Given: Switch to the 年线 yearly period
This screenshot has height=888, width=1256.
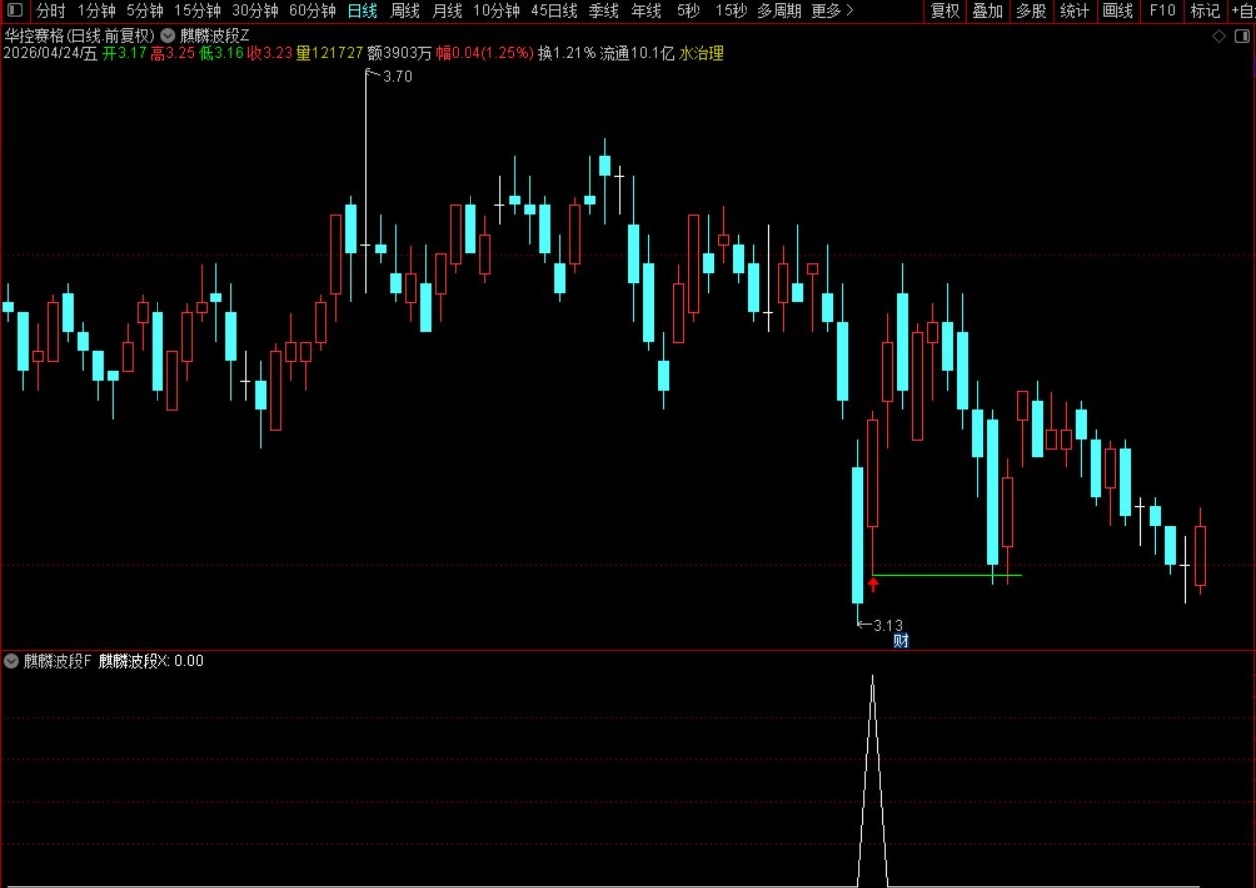Looking at the screenshot, I should (647, 11).
